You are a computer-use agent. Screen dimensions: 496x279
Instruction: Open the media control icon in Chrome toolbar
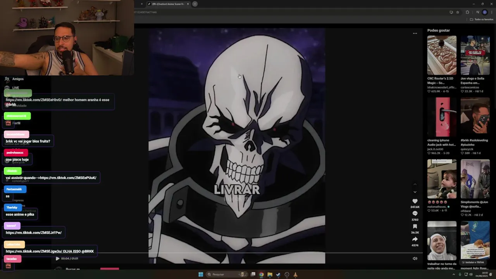pyautogui.click(x=477, y=12)
